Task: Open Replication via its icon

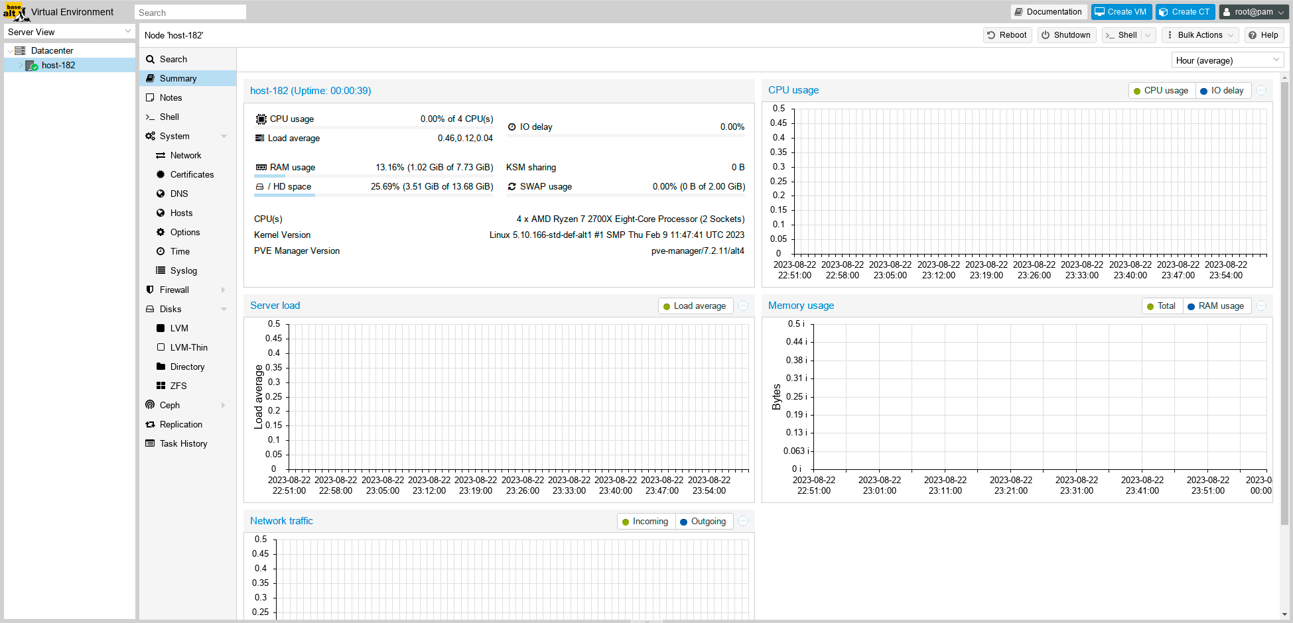Action: [x=150, y=424]
